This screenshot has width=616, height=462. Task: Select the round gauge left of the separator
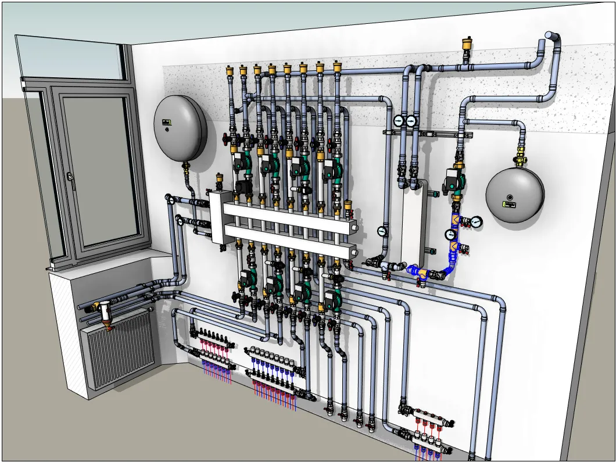[382, 231]
